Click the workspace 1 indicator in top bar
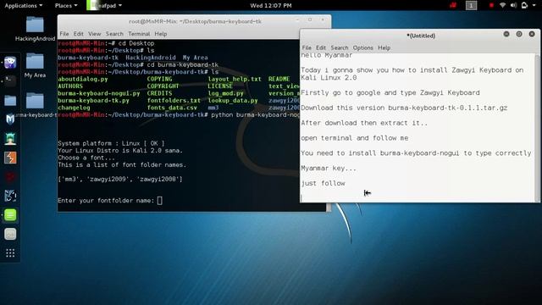Screen dimensions: 542x305 click(471, 5)
